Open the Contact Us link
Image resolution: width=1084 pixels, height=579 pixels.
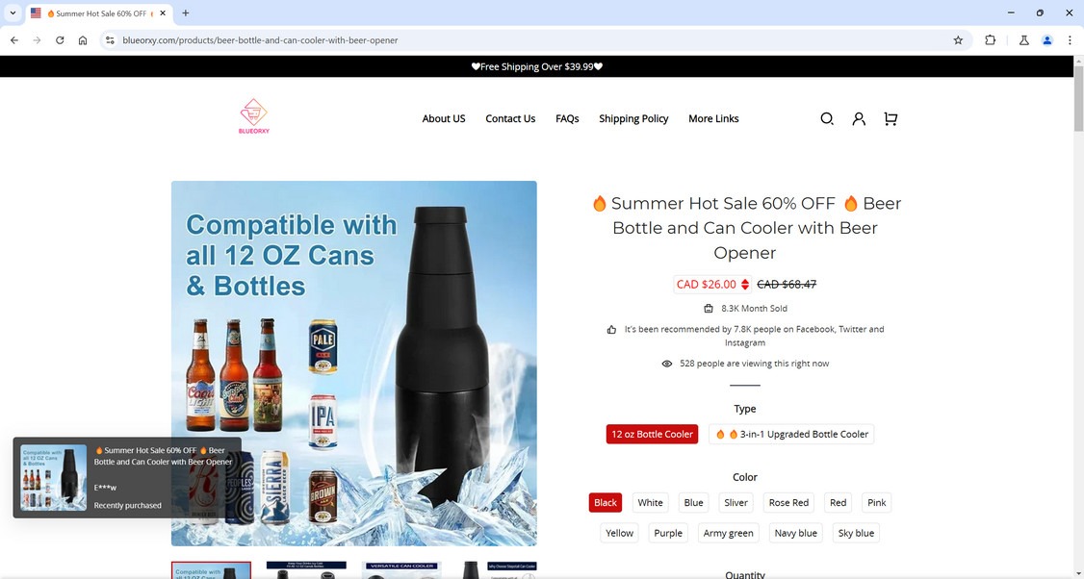tap(510, 119)
